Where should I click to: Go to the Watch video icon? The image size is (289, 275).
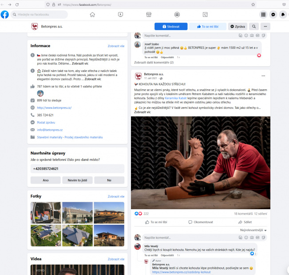[120, 15]
